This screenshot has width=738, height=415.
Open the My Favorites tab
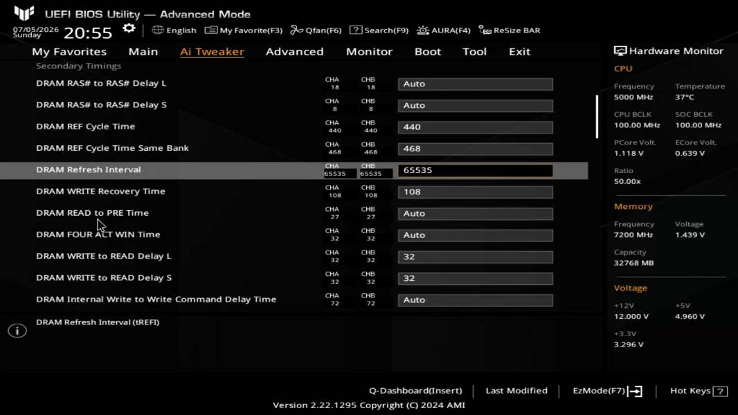tap(69, 52)
